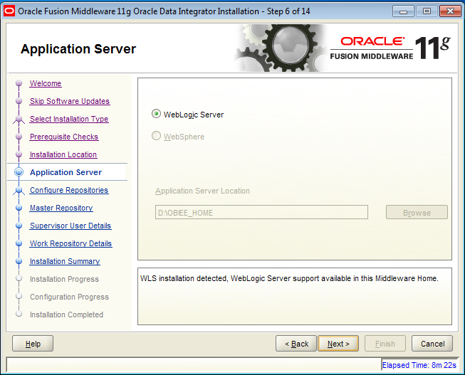Viewport: 465px width, 375px height.
Task: Select the Application Server step in sidebar
Action: (66, 172)
